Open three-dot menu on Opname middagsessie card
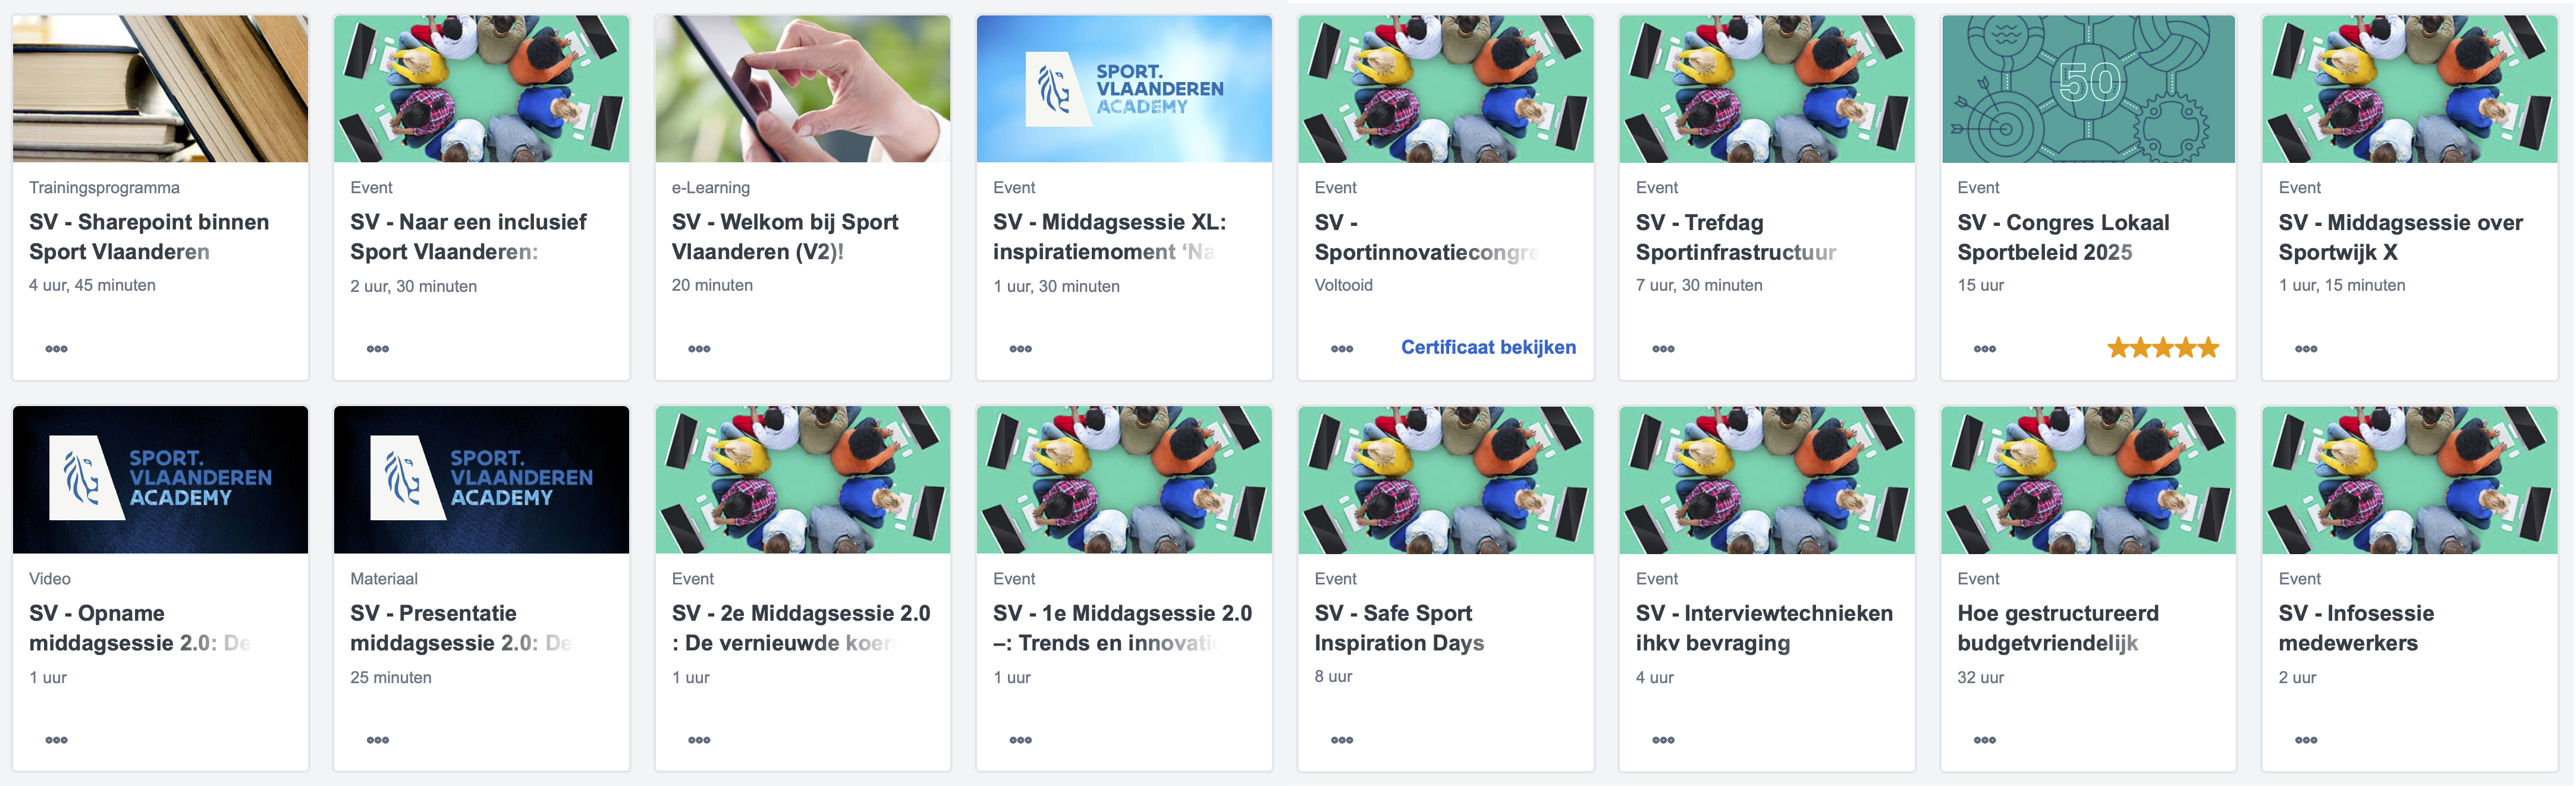Screen dimensions: 2576x786 click(x=57, y=740)
